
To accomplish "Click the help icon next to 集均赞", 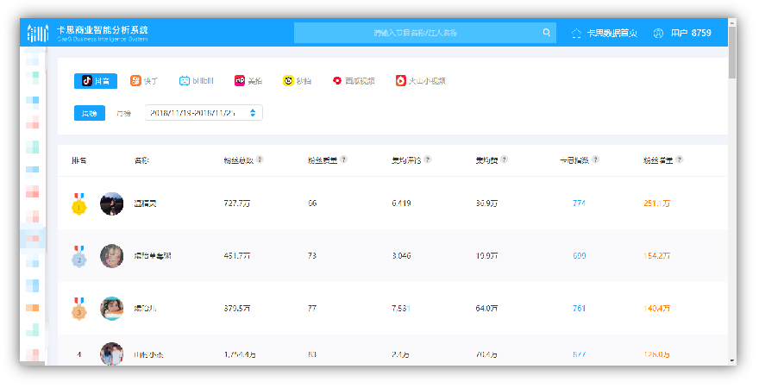I will 504,160.
